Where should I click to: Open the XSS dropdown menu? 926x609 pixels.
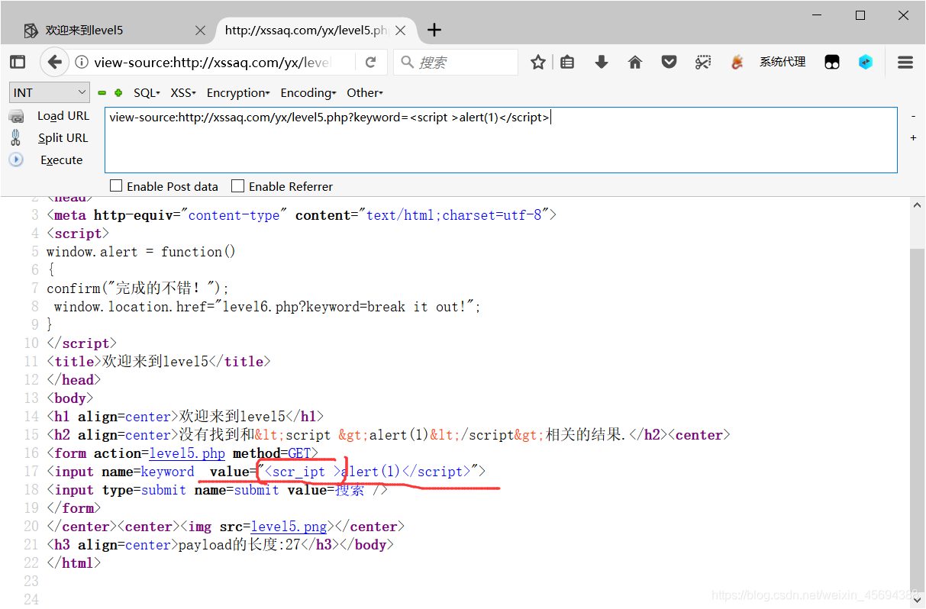[x=183, y=92]
